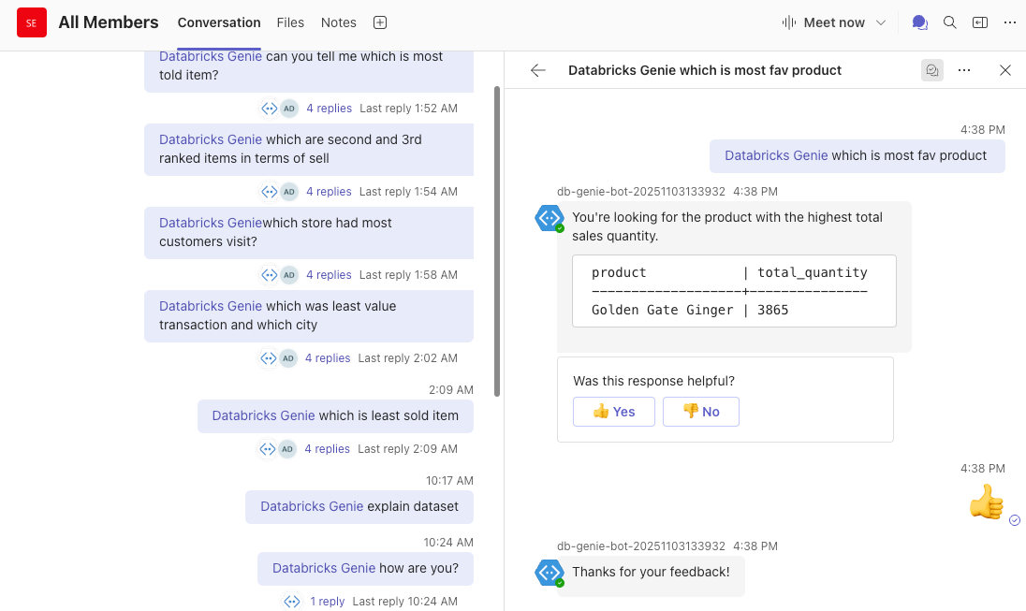1026x611 pixels.
Task: Click the Meet now button
Action: pos(823,22)
